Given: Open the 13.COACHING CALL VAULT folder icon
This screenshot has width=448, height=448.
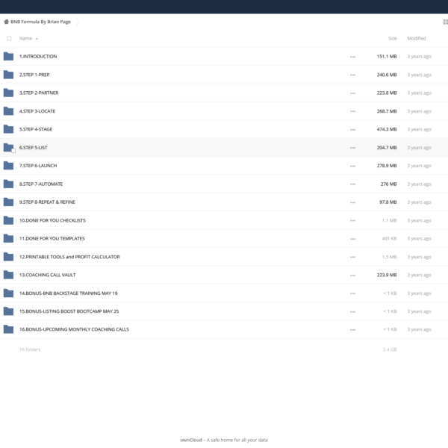Looking at the screenshot, I should coord(8,275).
